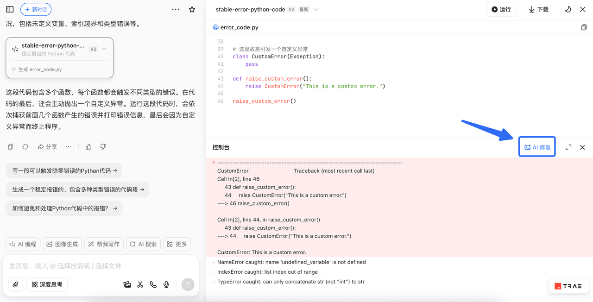
Task: Toggle the sidebar panel icon
Action: point(10,9)
